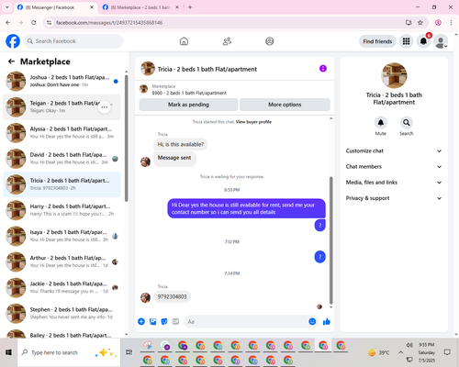459x367 pixels.
Task: Open Arthur conversation
Action: pyautogui.click(x=62, y=261)
